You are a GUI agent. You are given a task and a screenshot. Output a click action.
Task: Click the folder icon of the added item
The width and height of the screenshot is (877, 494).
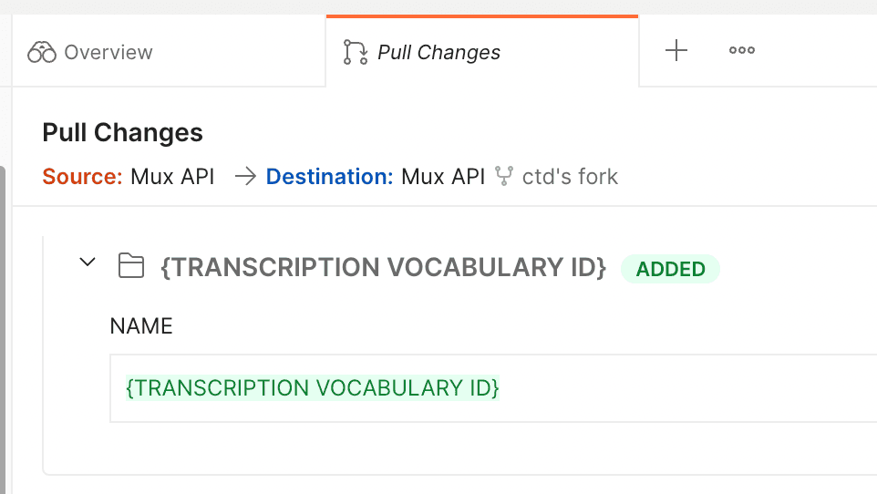pos(131,266)
